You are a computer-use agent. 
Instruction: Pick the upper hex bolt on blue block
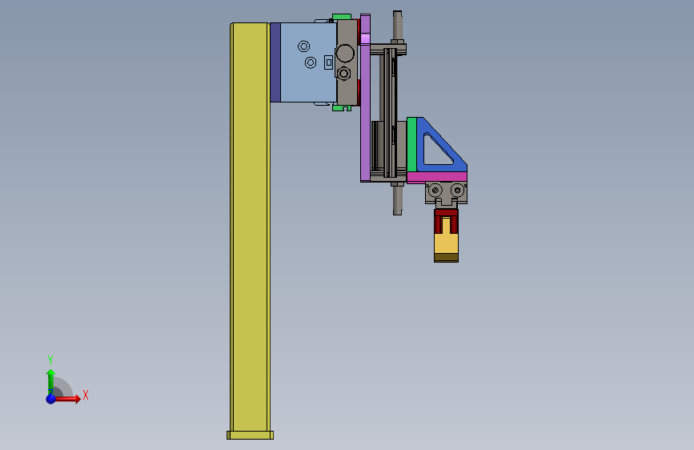point(303,46)
